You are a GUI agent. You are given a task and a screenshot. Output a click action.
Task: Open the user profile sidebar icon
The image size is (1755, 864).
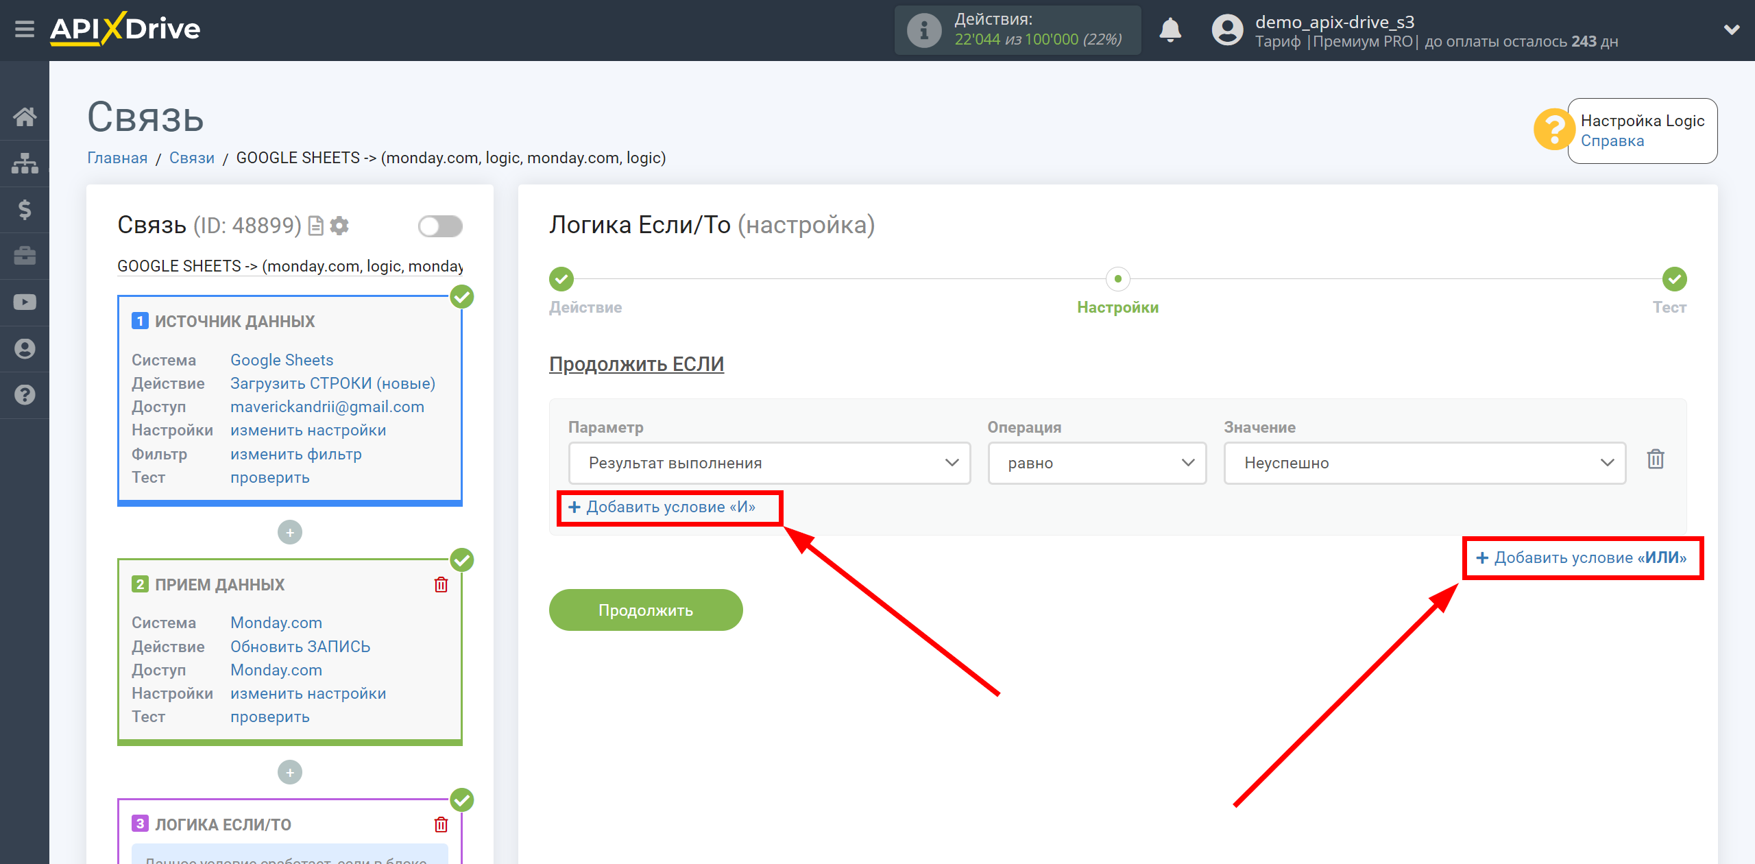pyautogui.click(x=25, y=348)
